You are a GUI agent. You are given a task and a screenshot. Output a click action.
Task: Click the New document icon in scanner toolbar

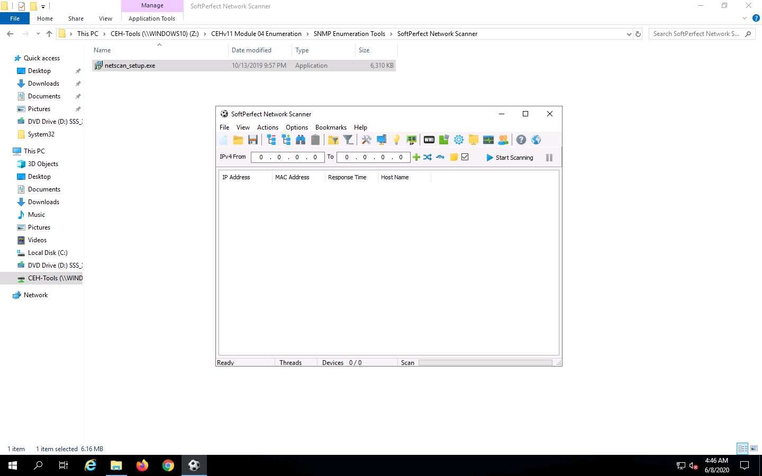tap(223, 140)
